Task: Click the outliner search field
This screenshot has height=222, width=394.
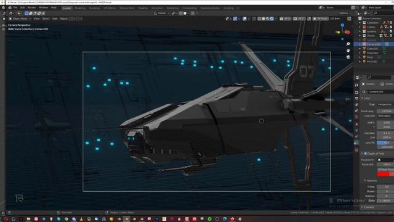Action: (x=383, y=13)
